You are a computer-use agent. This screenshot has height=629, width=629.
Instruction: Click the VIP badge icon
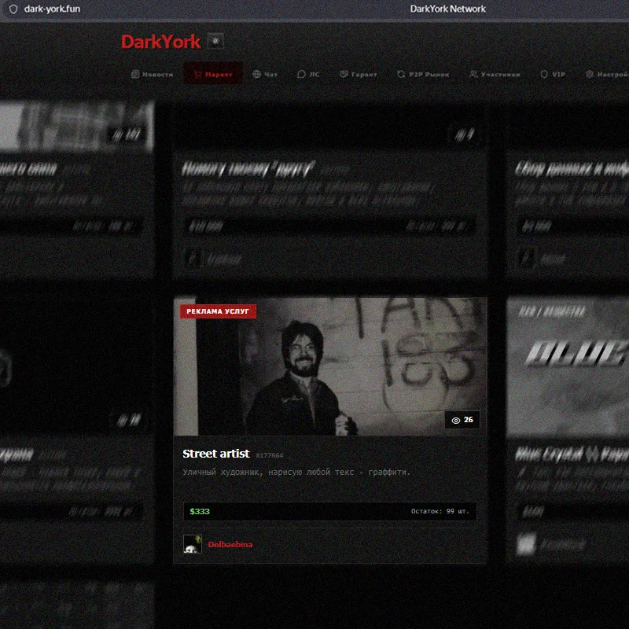tap(543, 75)
